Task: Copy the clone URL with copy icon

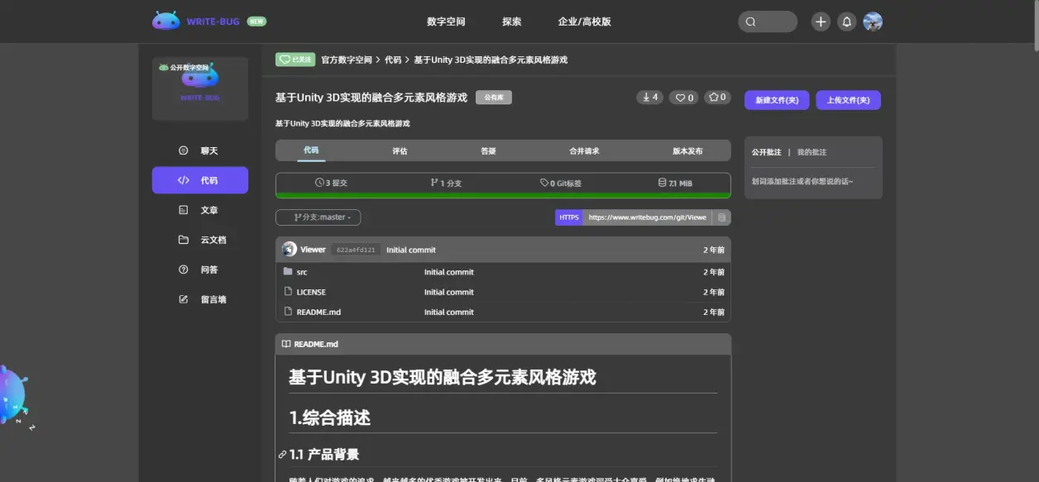Action: [x=721, y=217]
